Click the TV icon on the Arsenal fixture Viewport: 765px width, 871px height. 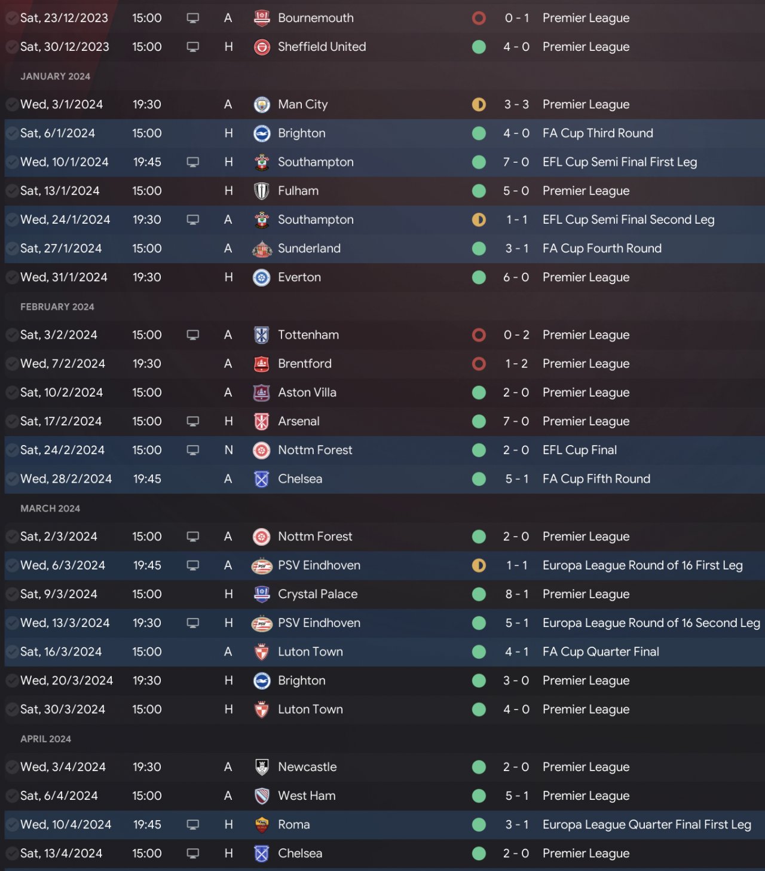(x=192, y=421)
